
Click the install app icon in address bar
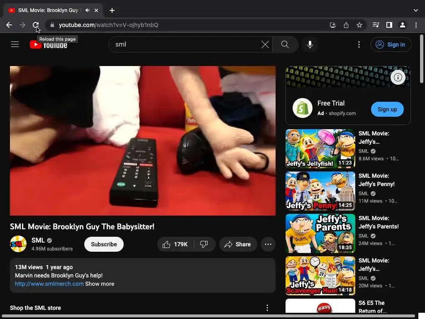pos(333,25)
